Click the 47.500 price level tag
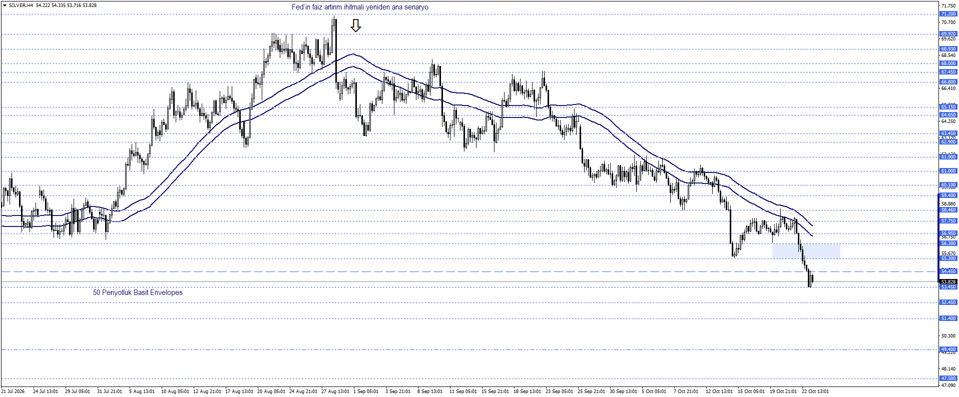This screenshot has height=397, width=959. [x=948, y=378]
